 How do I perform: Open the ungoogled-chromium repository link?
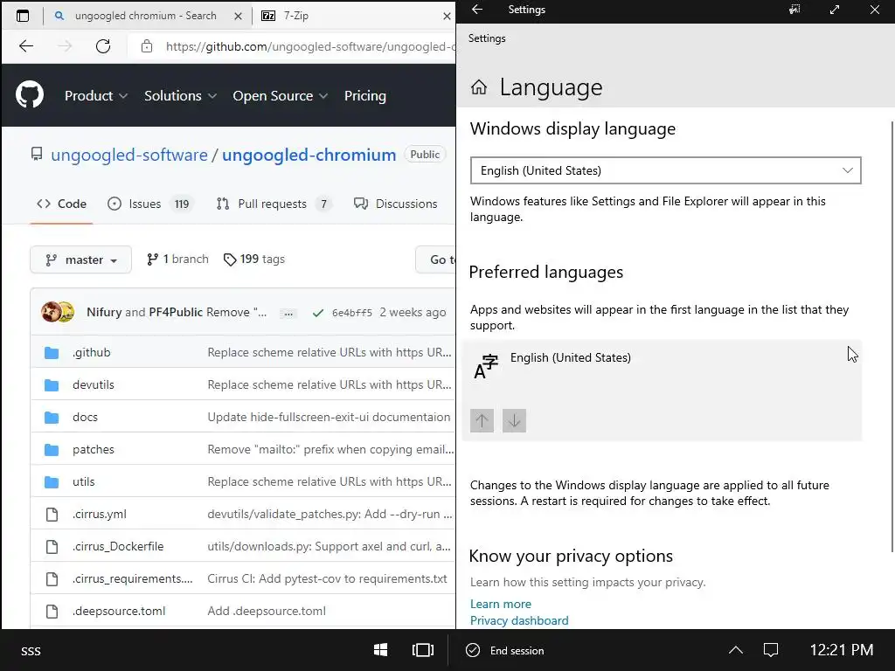tap(309, 155)
